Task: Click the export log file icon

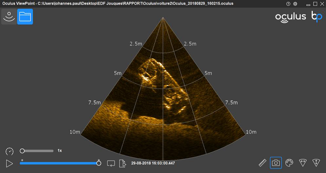Action: tap(123, 164)
